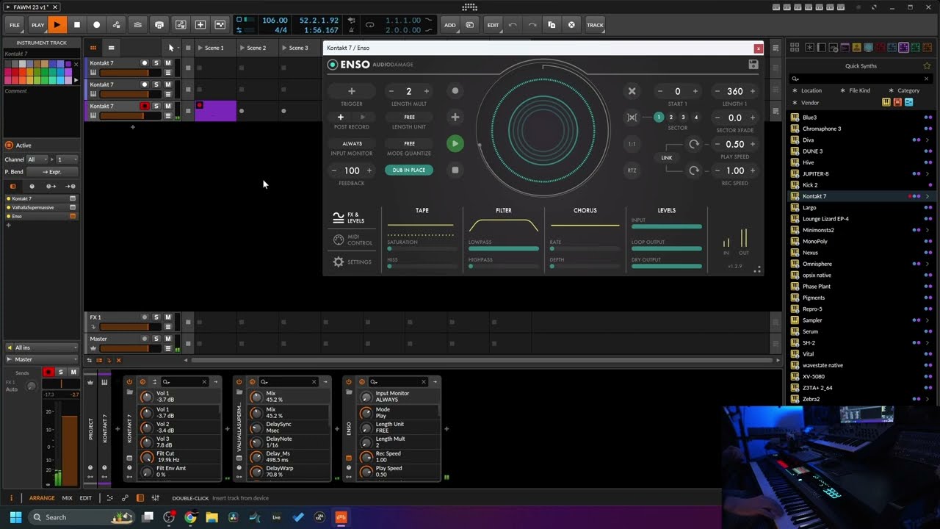Click the Enso Lowpass filter slider

504,249
